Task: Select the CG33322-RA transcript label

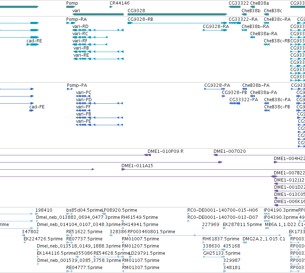Action: click(x=243, y=19)
